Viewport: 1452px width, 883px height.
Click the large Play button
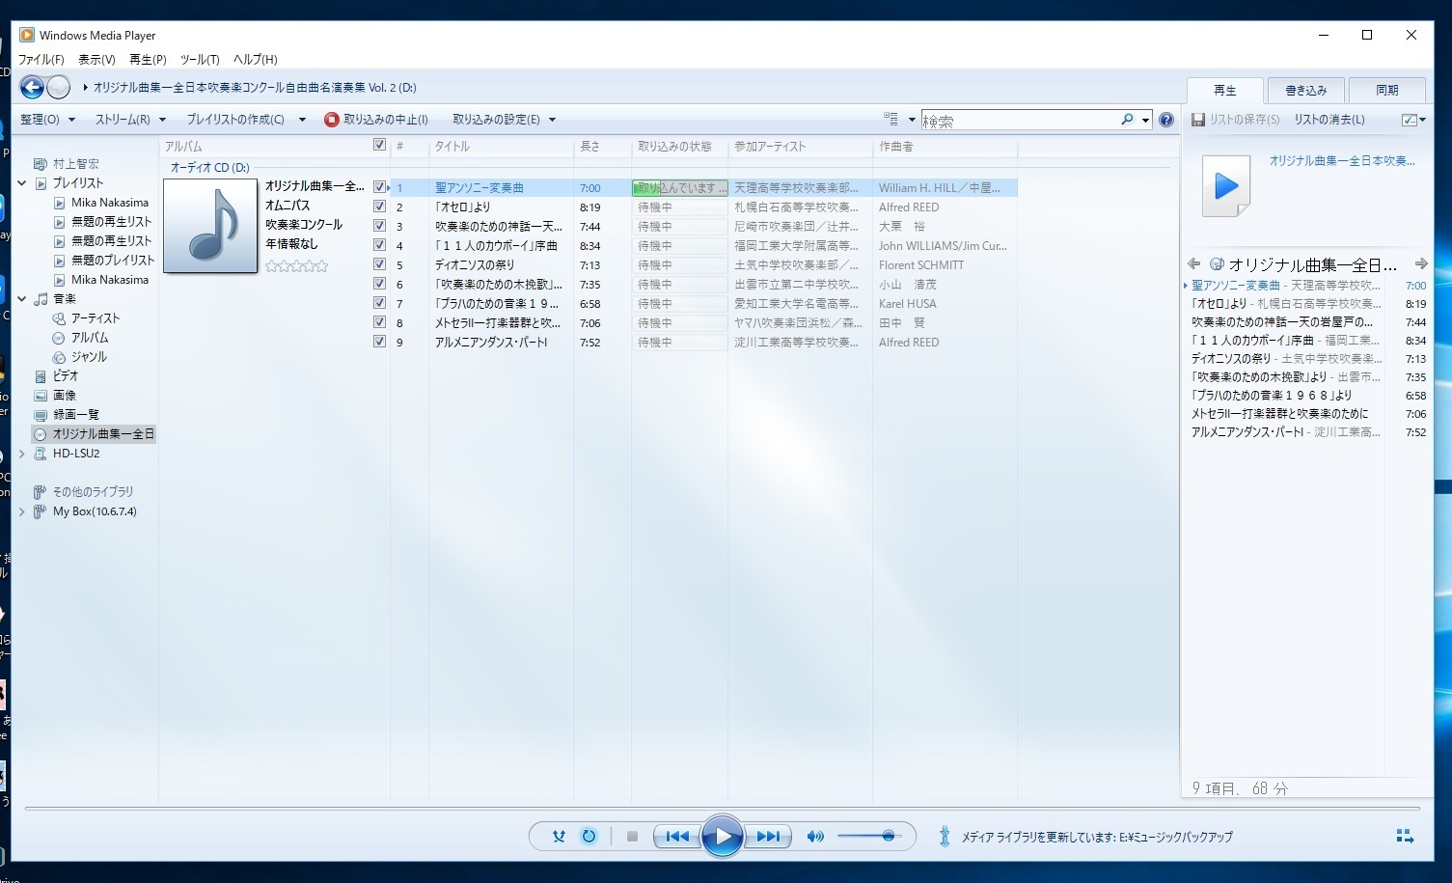[x=723, y=837]
